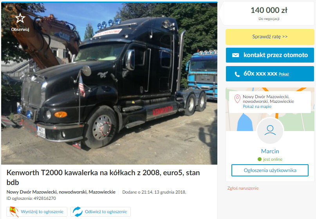Viewport: 316px width, 219px height.
Task: Click the blue refresh arrows icon
Action: [x=78, y=212]
